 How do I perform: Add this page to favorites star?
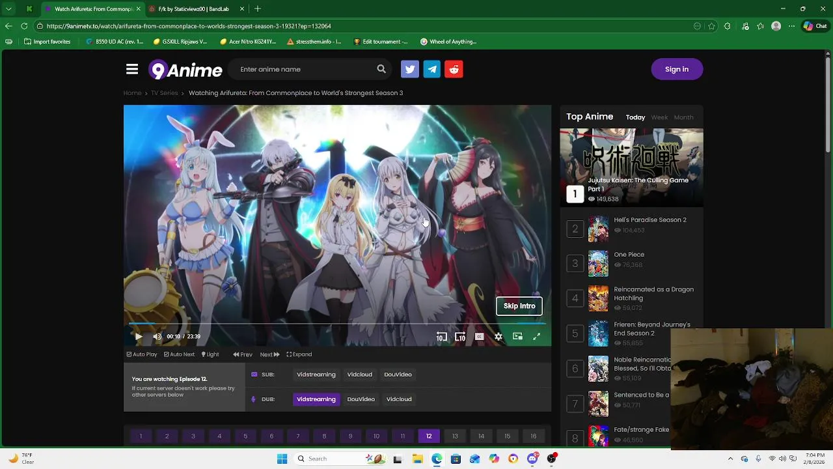click(x=712, y=26)
